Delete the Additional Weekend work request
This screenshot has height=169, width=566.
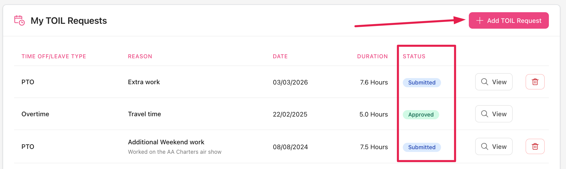click(x=535, y=146)
